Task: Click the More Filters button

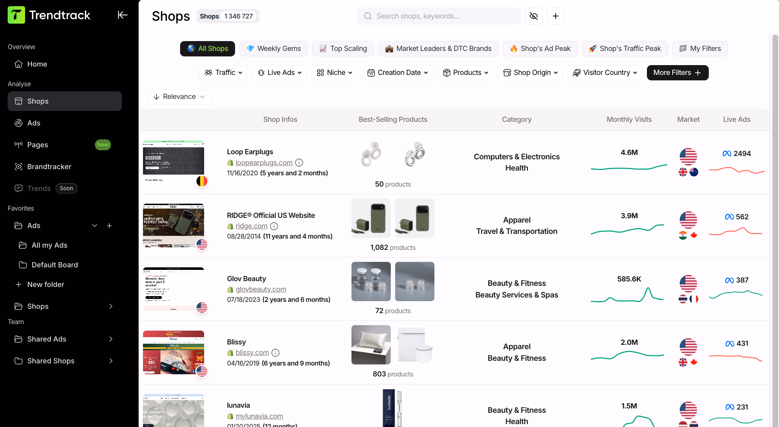Action: coord(677,72)
